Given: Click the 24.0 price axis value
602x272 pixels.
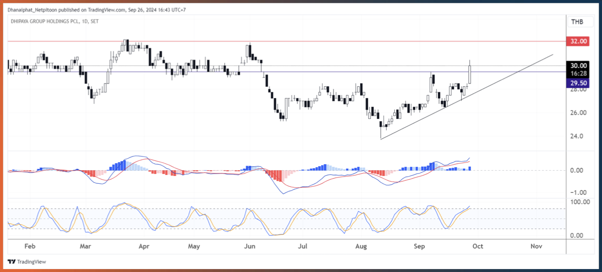Looking at the screenshot, I should 577,136.
